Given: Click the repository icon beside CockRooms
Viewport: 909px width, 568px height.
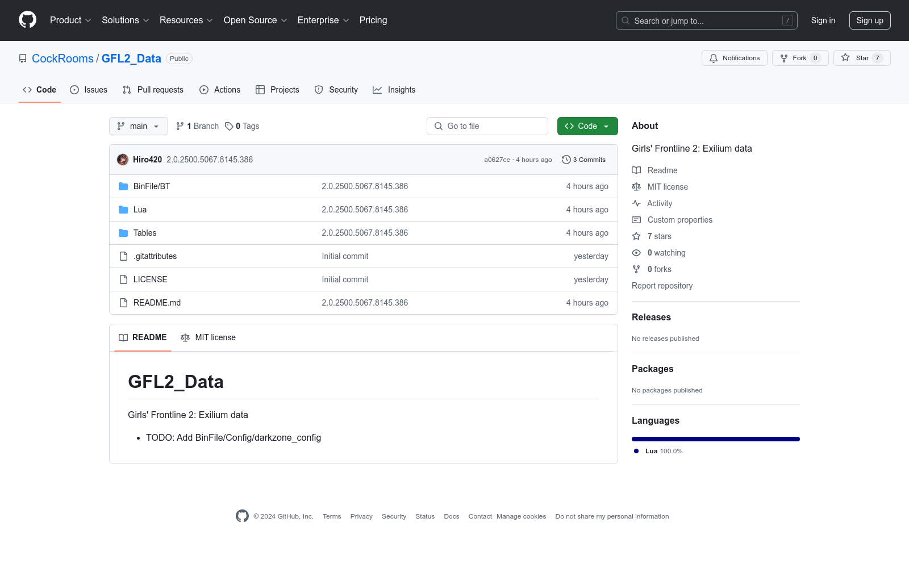Looking at the screenshot, I should 23,59.
